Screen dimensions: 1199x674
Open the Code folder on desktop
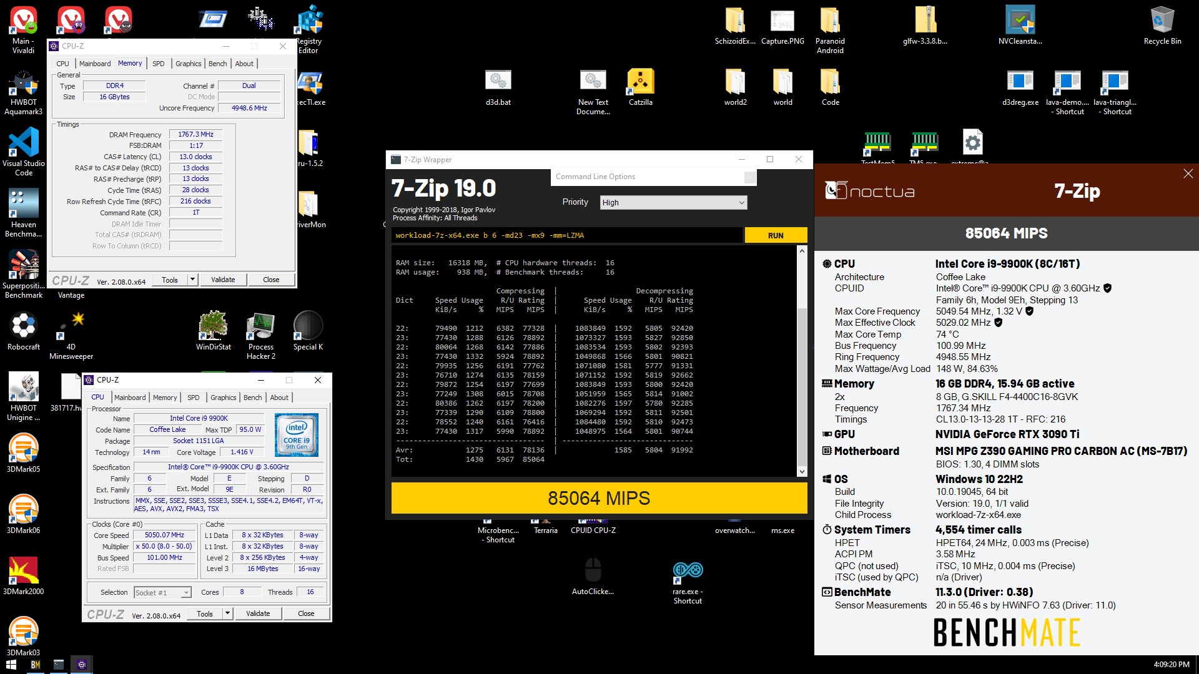click(830, 87)
